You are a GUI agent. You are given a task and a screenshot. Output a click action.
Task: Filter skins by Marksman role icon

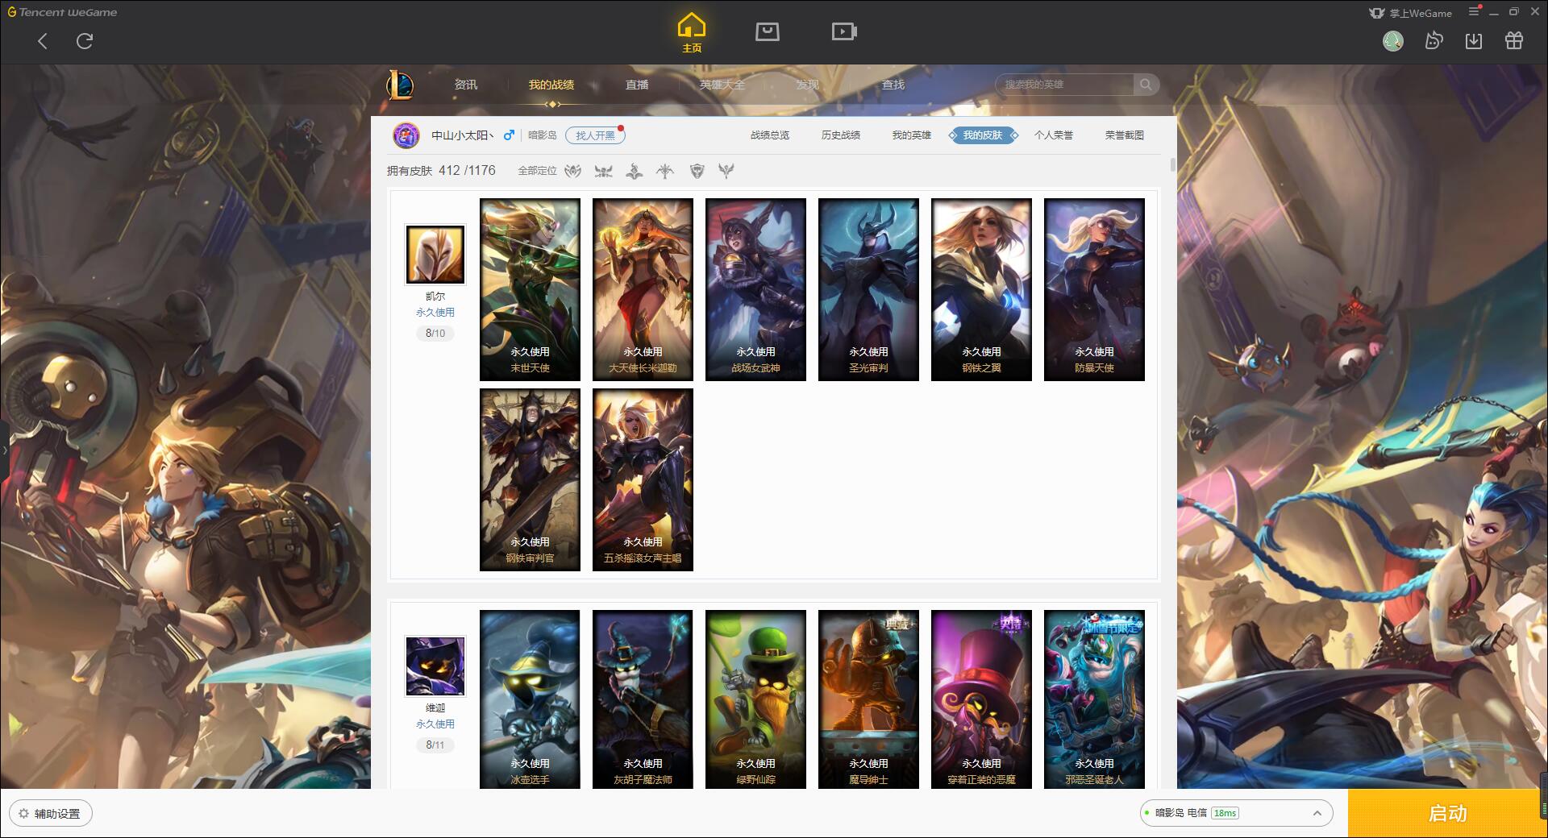click(x=665, y=171)
